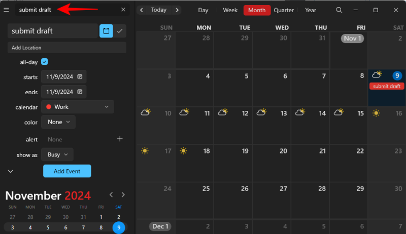Clear the quick-entry text with the X icon
Screen dimensions: 406x234
[x=123, y=10]
